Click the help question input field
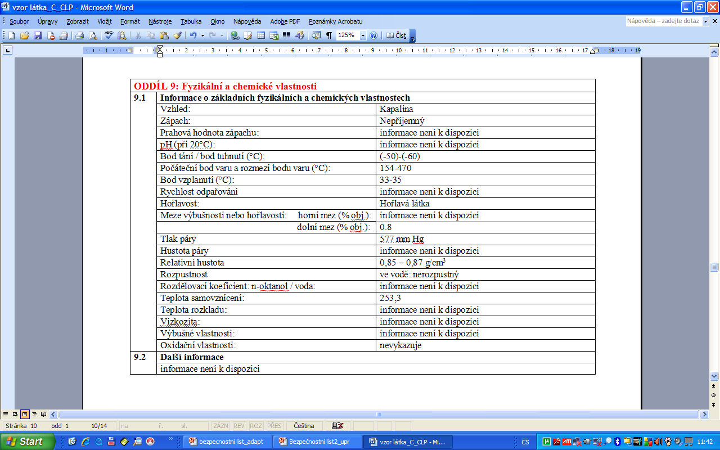 pyautogui.click(x=663, y=21)
